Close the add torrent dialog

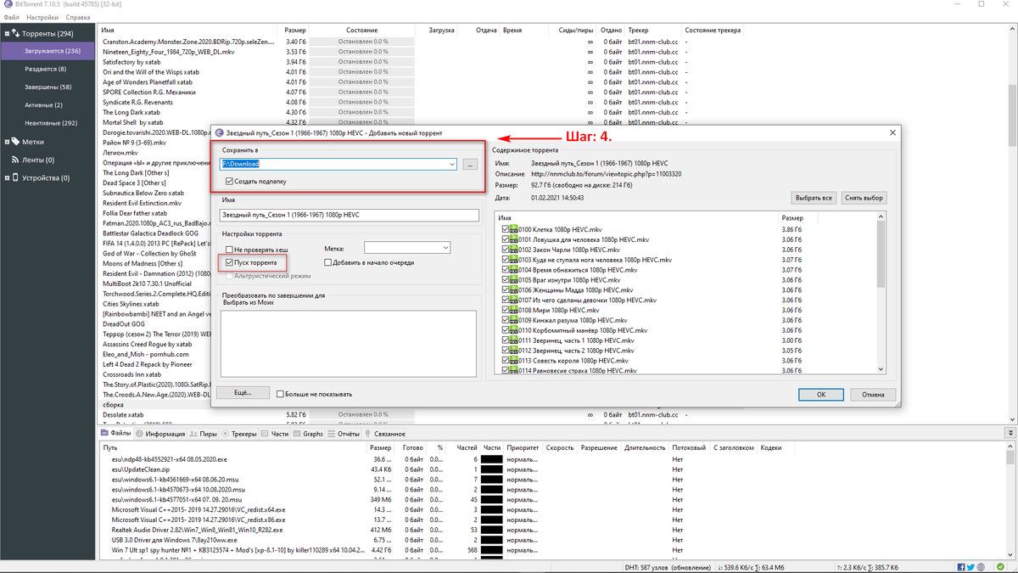coord(892,133)
